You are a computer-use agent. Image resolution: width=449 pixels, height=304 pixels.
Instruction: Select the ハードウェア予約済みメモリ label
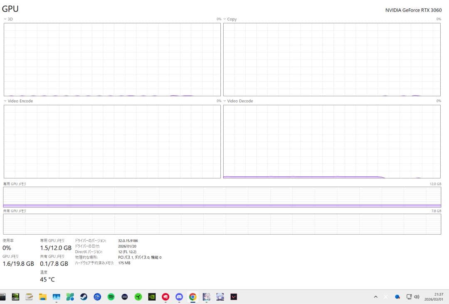pos(94,263)
